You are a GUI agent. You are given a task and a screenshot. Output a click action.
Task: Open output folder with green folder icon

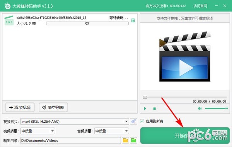point(133,140)
